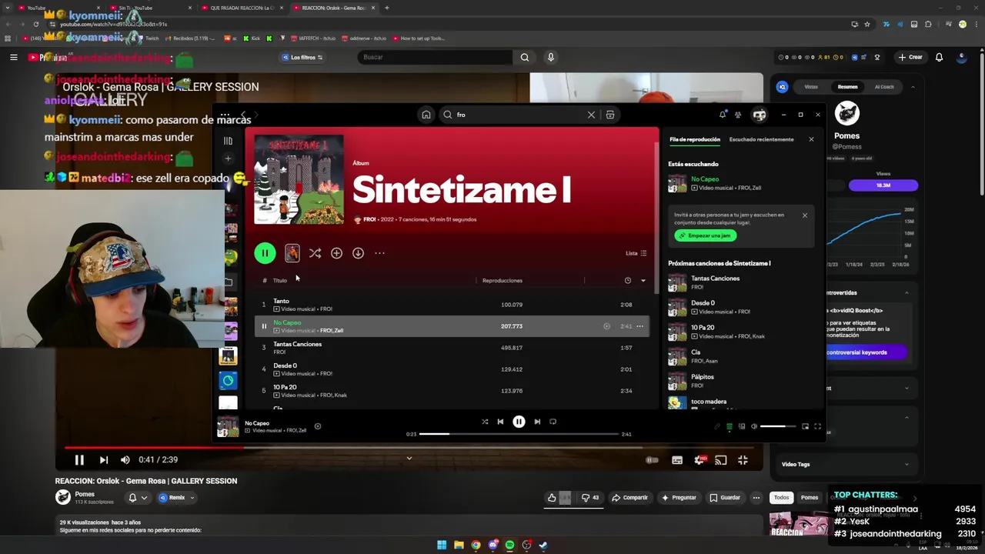Open more options for the No Capeo row
The width and height of the screenshot is (985, 554).
pyautogui.click(x=639, y=326)
